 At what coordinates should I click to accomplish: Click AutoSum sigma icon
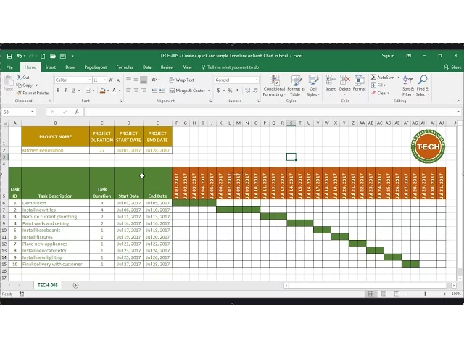click(373, 78)
